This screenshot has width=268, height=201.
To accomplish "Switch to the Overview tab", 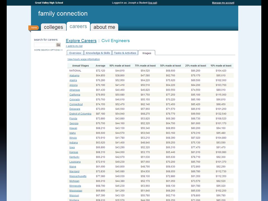I will (75, 53).
